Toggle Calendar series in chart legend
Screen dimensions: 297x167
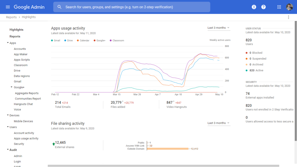(83, 41)
